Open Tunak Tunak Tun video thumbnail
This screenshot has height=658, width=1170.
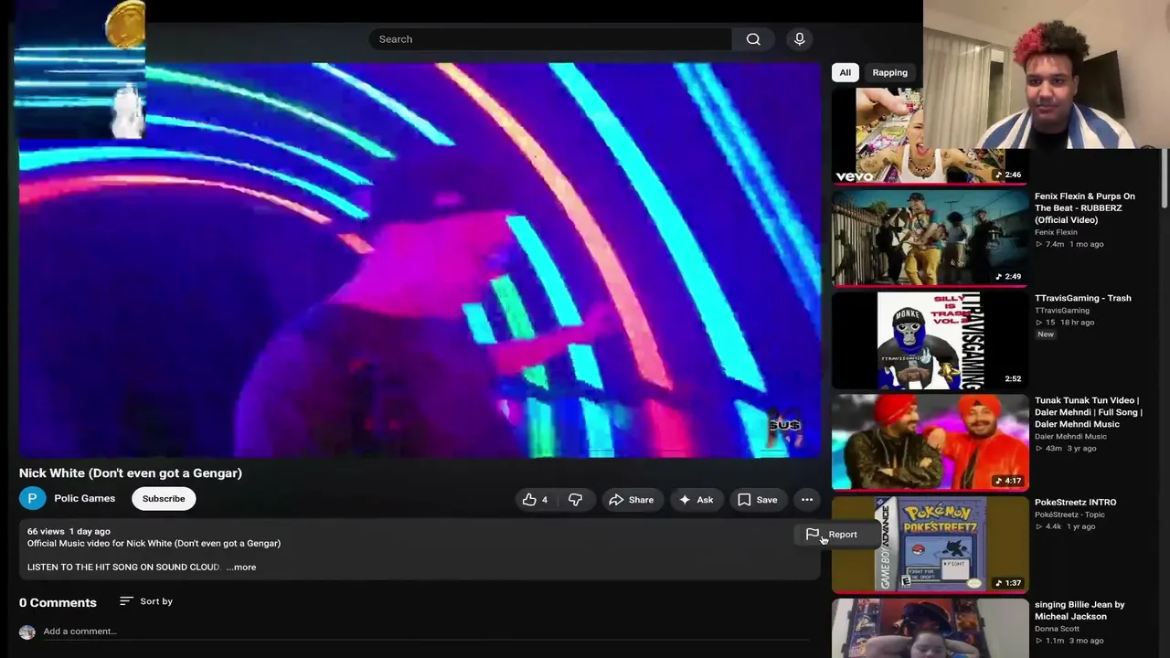click(930, 442)
